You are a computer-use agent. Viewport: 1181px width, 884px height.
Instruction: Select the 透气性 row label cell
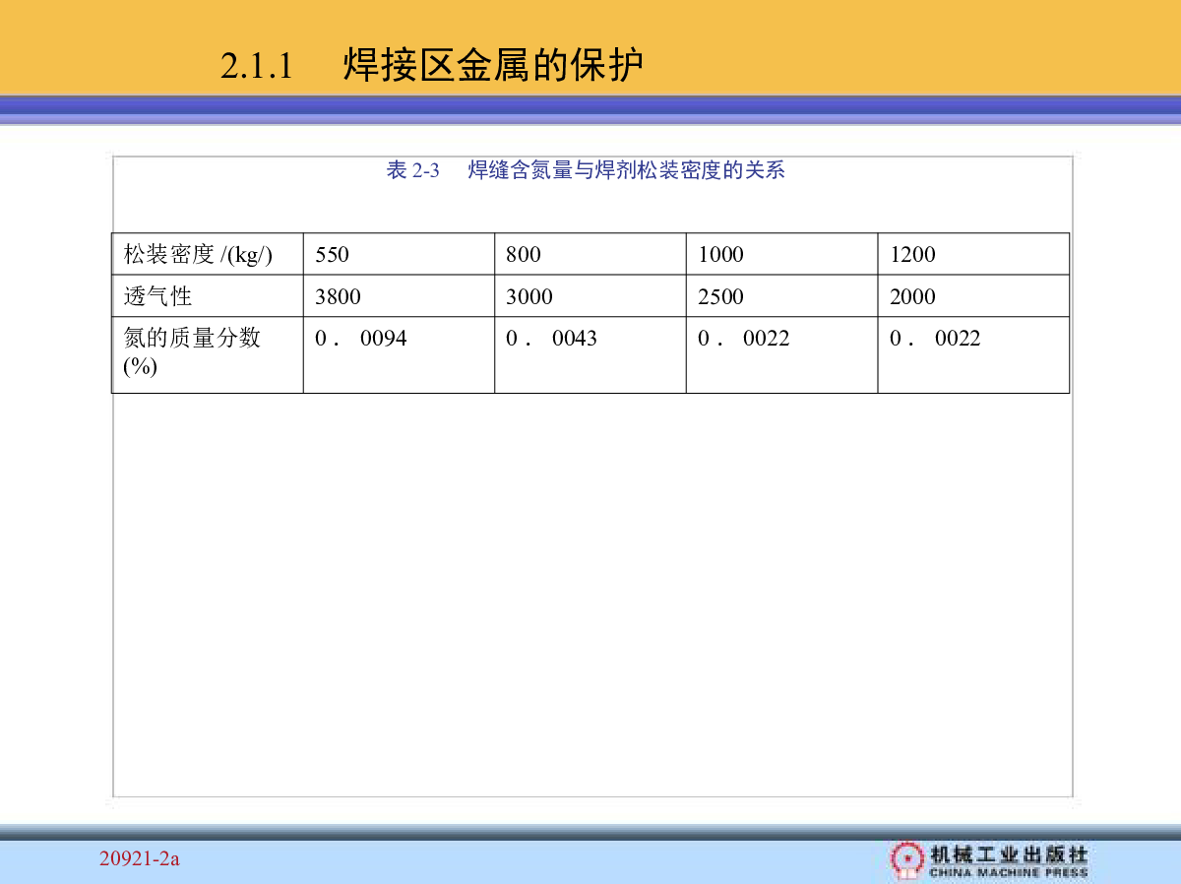207,296
